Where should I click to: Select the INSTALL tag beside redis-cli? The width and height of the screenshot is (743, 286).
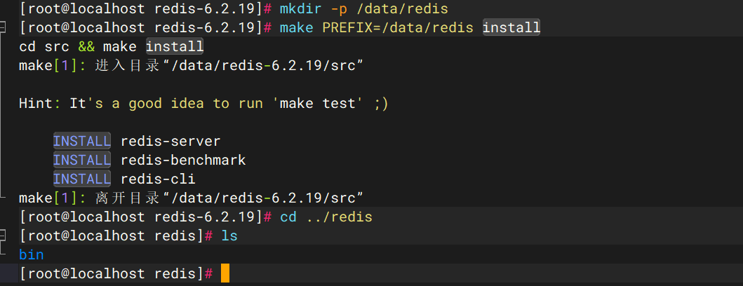point(81,179)
